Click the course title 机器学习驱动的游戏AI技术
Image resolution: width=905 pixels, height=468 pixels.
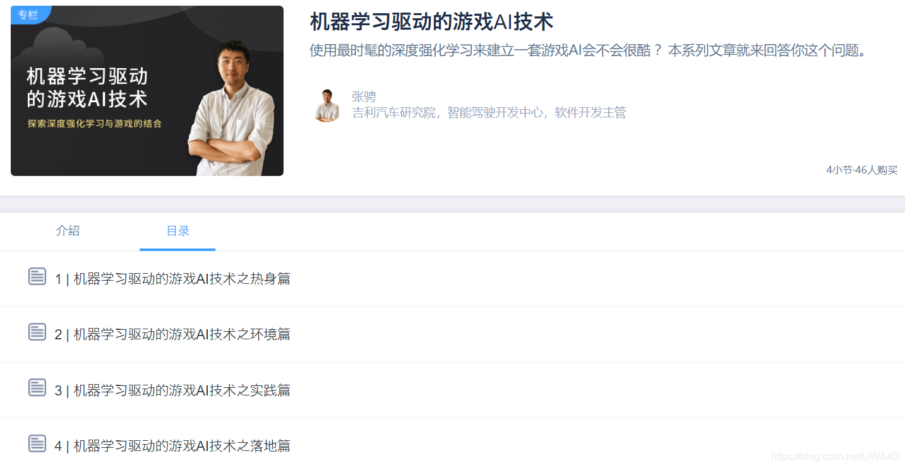tap(431, 21)
